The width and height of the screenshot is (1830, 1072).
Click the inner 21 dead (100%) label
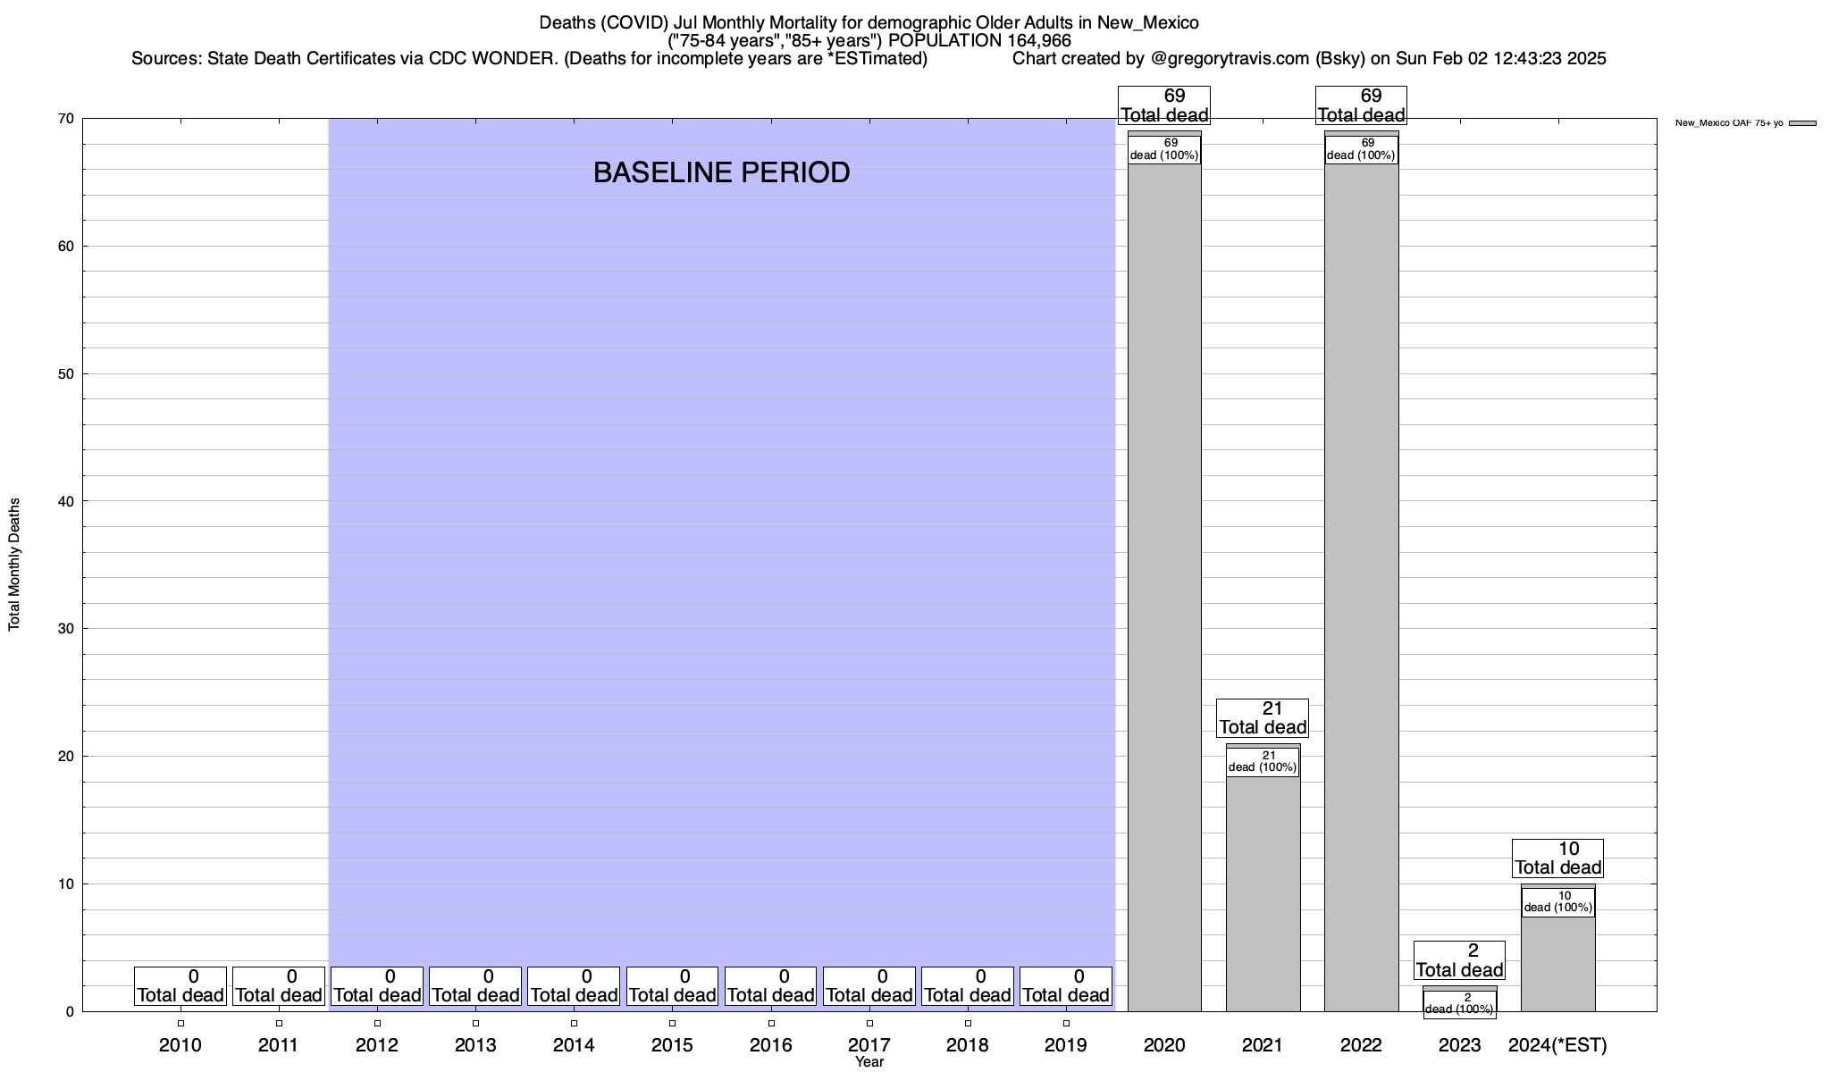[1263, 762]
